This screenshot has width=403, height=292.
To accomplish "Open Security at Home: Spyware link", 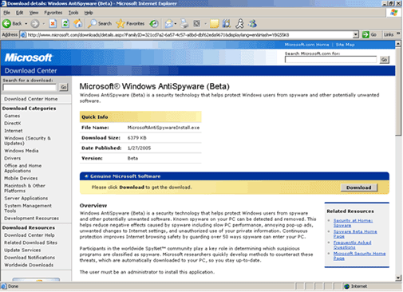I will [353, 223].
